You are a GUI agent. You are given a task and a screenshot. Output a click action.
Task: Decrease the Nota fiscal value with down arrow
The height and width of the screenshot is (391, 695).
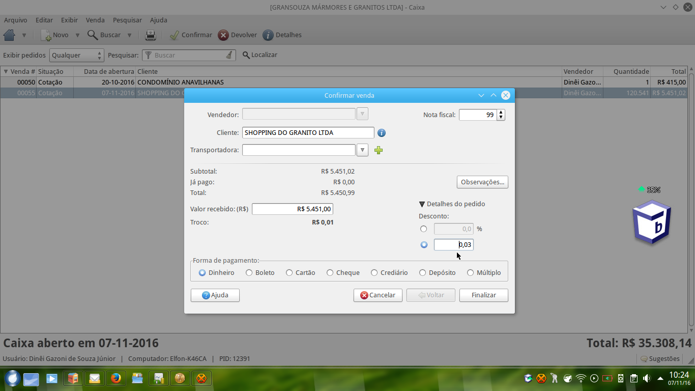[x=501, y=118]
